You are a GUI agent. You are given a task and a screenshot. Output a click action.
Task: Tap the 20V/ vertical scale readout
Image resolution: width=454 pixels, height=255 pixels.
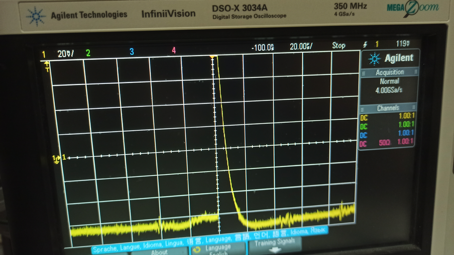coord(65,54)
